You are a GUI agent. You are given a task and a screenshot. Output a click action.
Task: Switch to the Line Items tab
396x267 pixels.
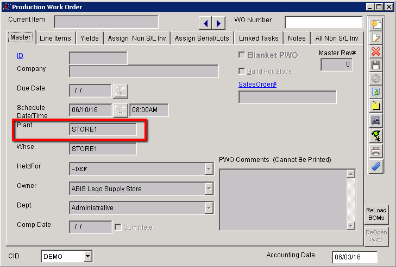tap(55, 38)
